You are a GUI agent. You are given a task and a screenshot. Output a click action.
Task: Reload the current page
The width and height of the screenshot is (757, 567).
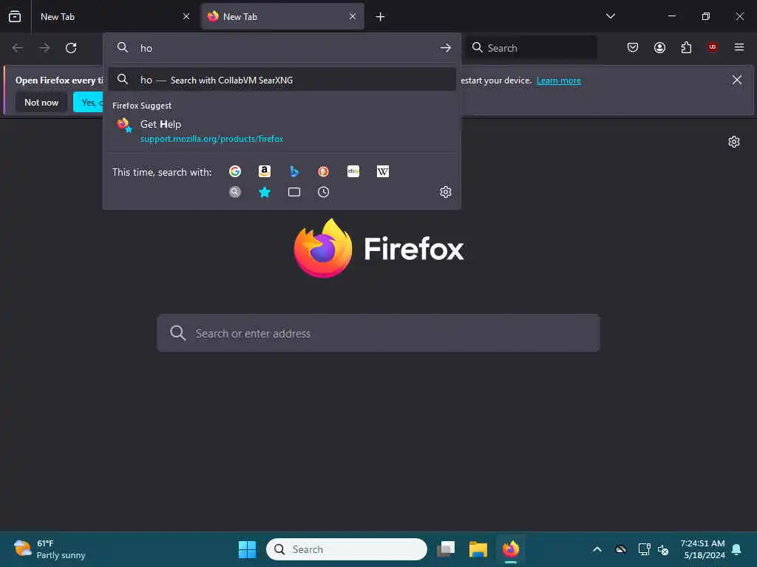[71, 48]
